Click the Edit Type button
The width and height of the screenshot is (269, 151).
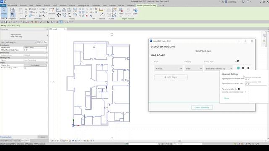click(42, 42)
